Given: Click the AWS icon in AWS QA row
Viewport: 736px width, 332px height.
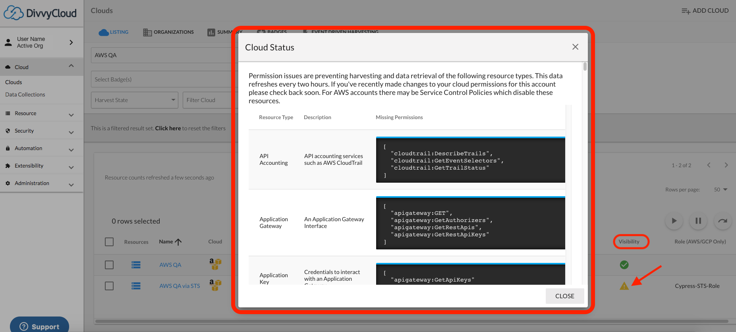Looking at the screenshot, I should coord(215,264).
